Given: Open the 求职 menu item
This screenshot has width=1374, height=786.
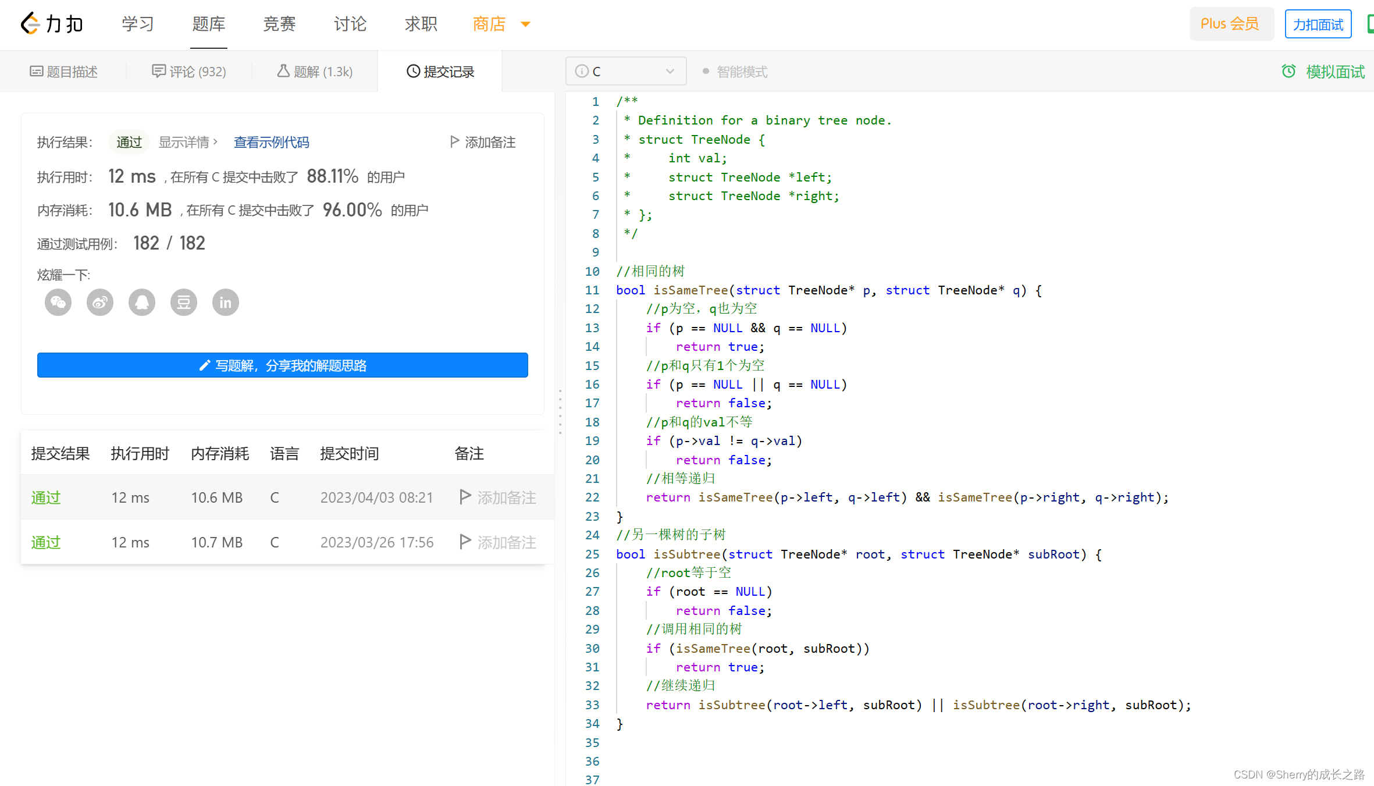Looking at the screenshot, I should [x=421, y=24].
